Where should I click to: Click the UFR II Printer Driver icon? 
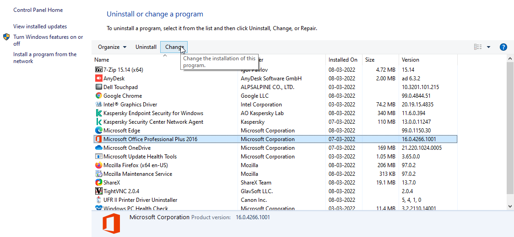(99, 200)
